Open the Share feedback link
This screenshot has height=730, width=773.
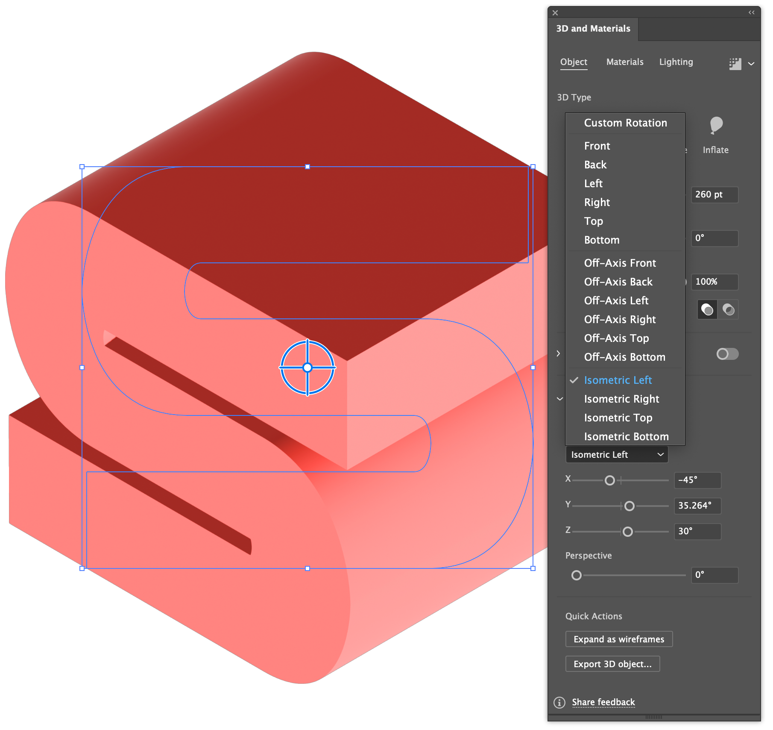tap(603, 702)
